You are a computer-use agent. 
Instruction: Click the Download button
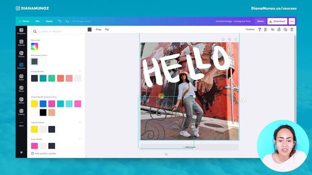coord(277,21)
